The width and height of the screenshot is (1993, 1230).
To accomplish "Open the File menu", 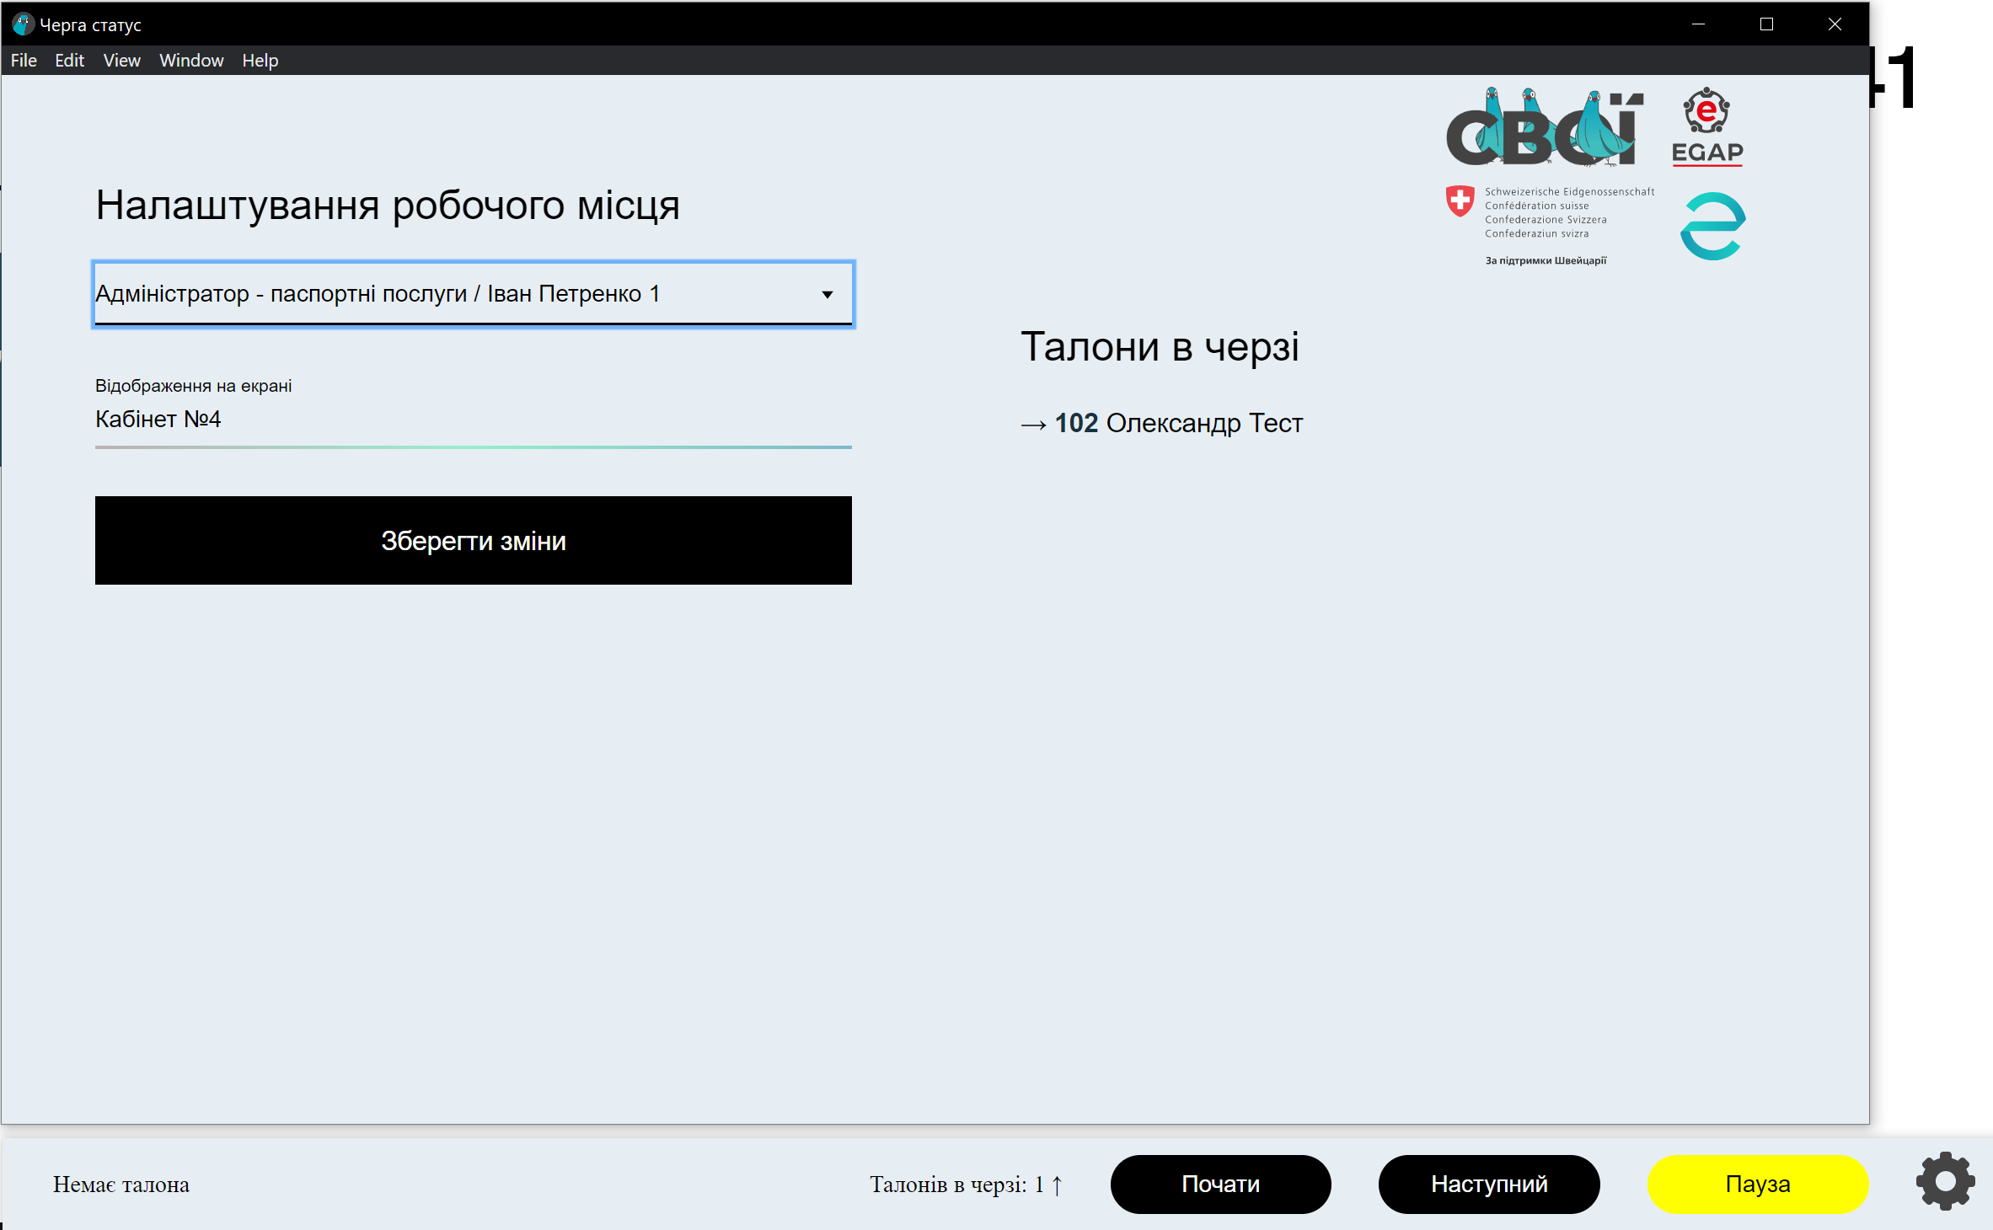I will pos(24,61).
